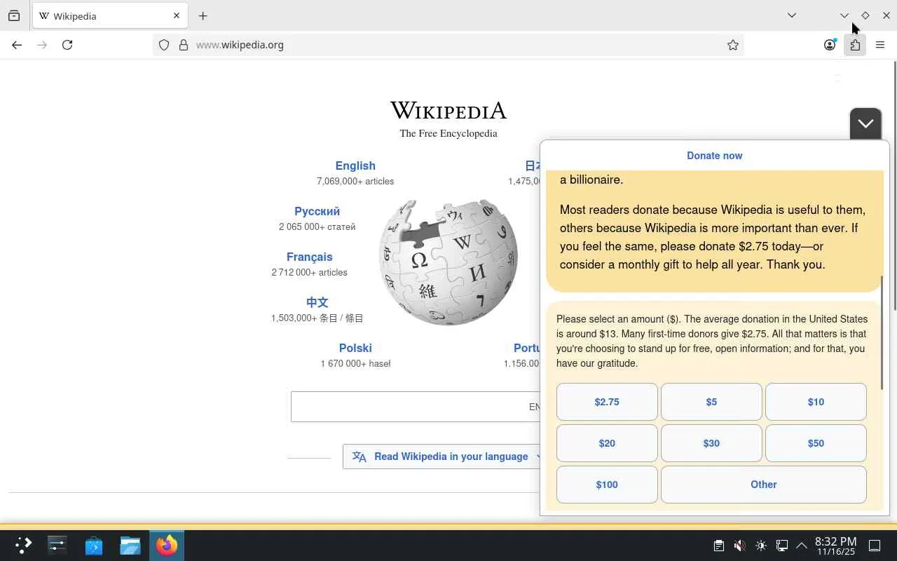The width and height of the screenshot is (897, 561).
Task: Open the brightness tray icon
Action: pos(761,546)
